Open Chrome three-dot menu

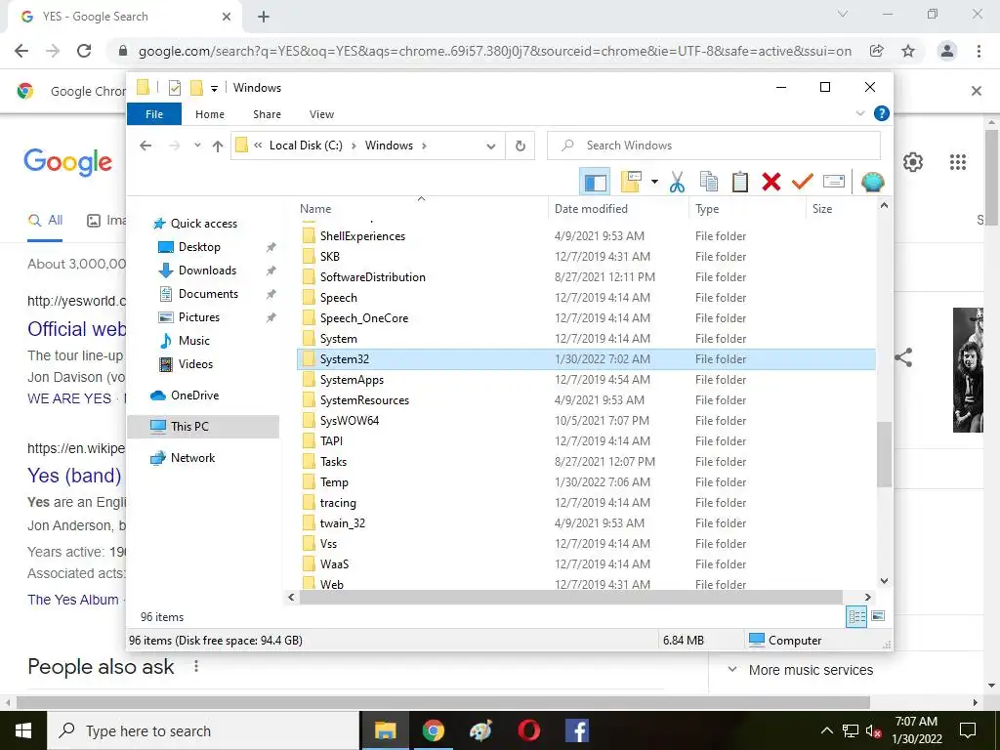pos(979,51)
